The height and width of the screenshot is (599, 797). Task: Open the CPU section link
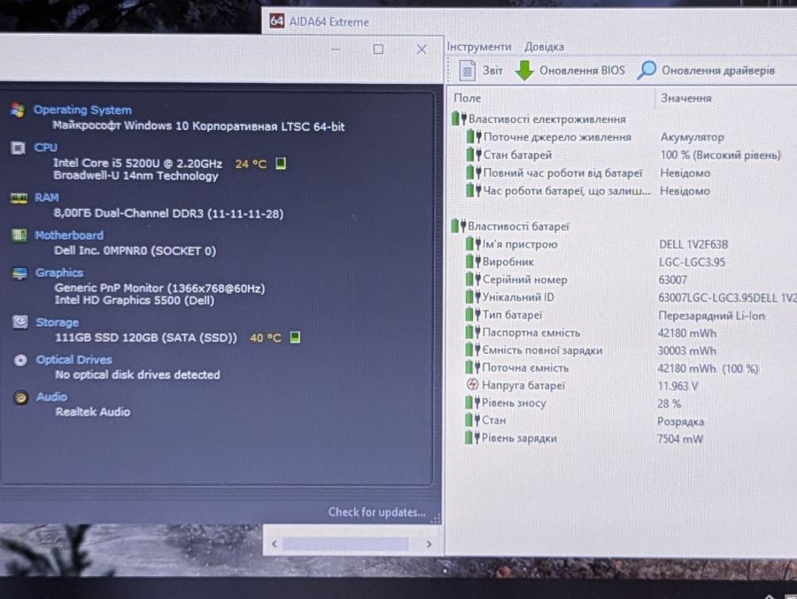(46, 148)
